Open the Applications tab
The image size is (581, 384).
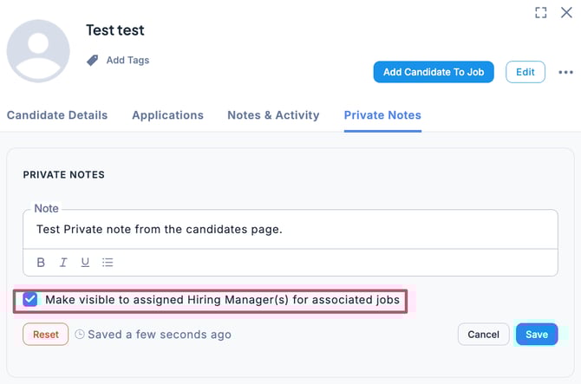tap(167, 115)
